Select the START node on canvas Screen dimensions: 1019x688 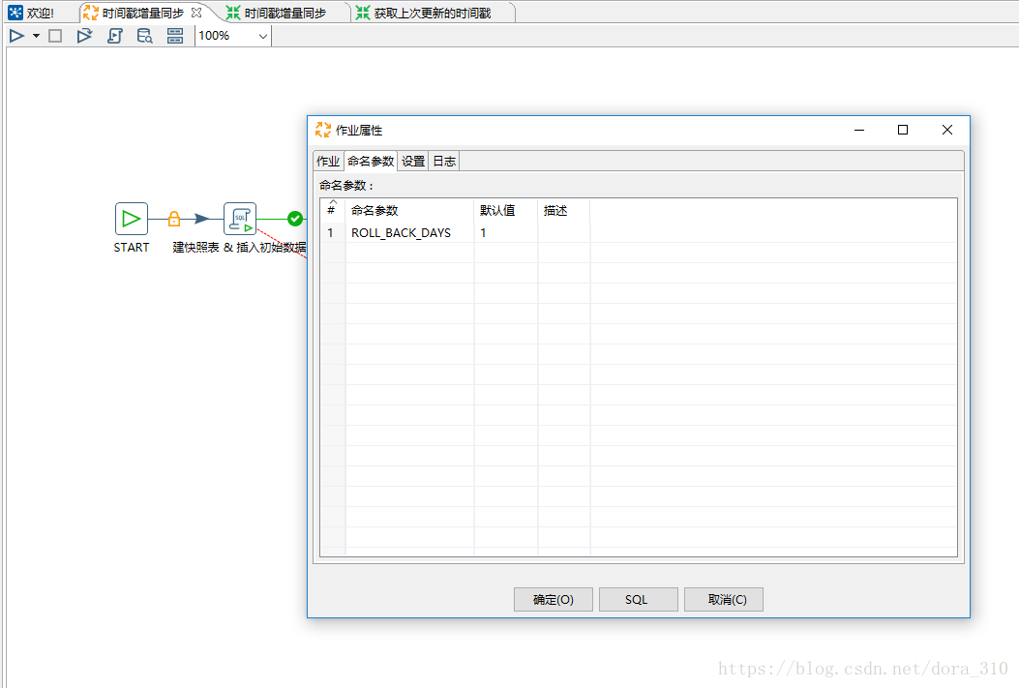[132, 219]
